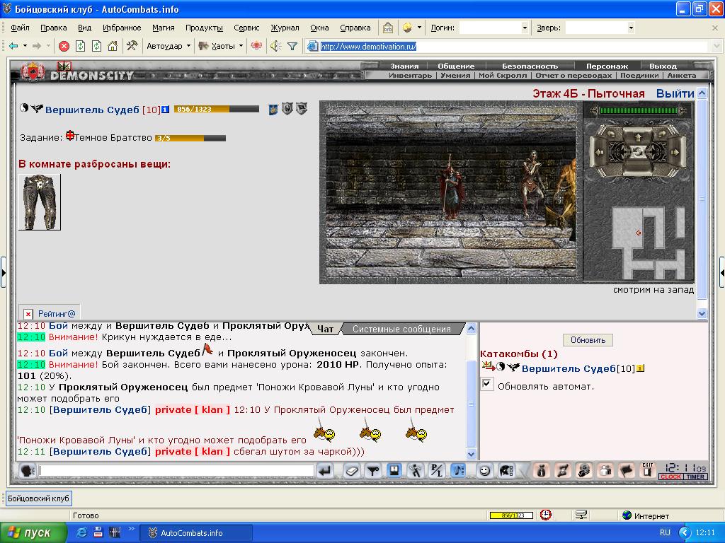Toggle the 'Обновлять автомат.' checkbox
725x543 pixels.
[487, 384]
